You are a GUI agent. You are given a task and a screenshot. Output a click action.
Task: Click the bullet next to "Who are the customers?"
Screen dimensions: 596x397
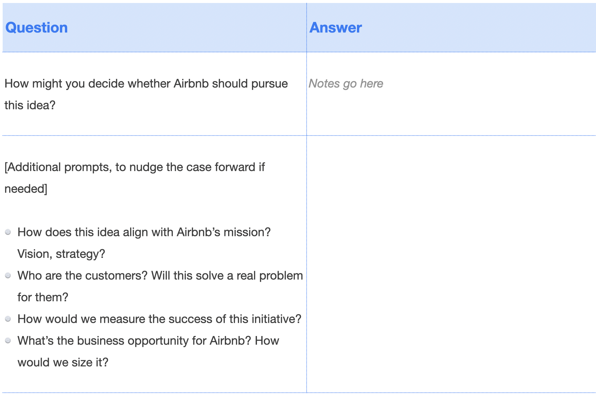click(x=8, y=276)
